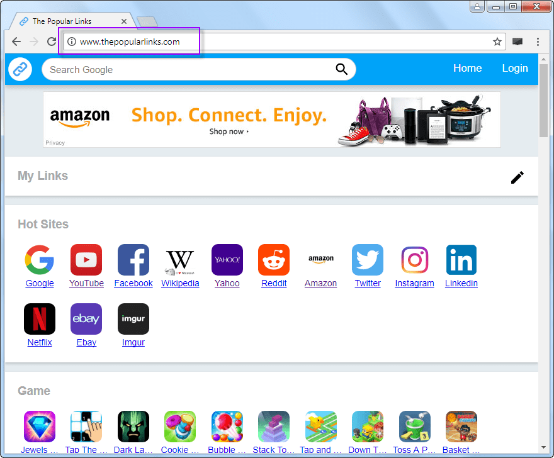The image size is (554, 458).
Task: Follow the Google text link
Action: coord(40,283)
